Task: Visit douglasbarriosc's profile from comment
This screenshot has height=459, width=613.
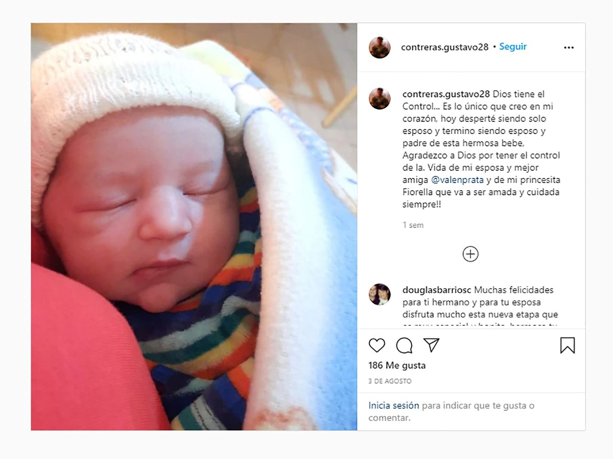Action: pos(437,290)
